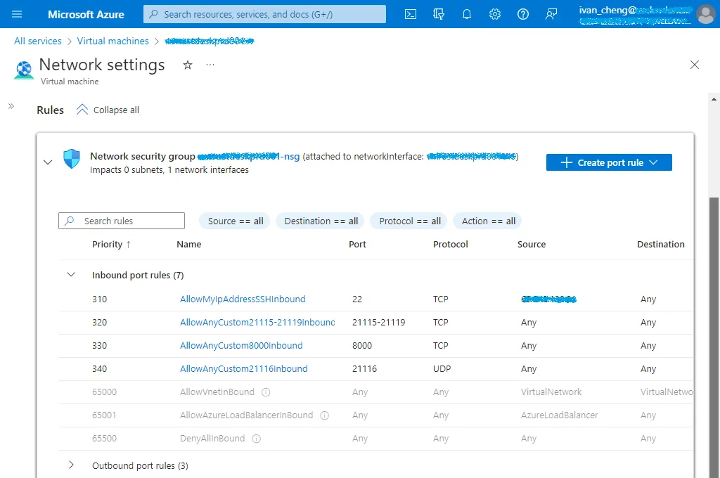The width and height of the screenshot is (720, 478).
Task: Open portal settings gear
Action: [494, 14]
